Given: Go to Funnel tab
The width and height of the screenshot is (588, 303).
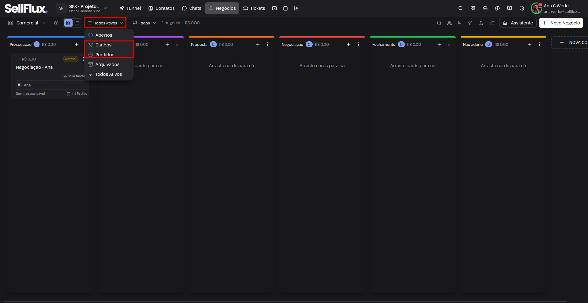Looking at the screenshot, I should click(130, 8).
